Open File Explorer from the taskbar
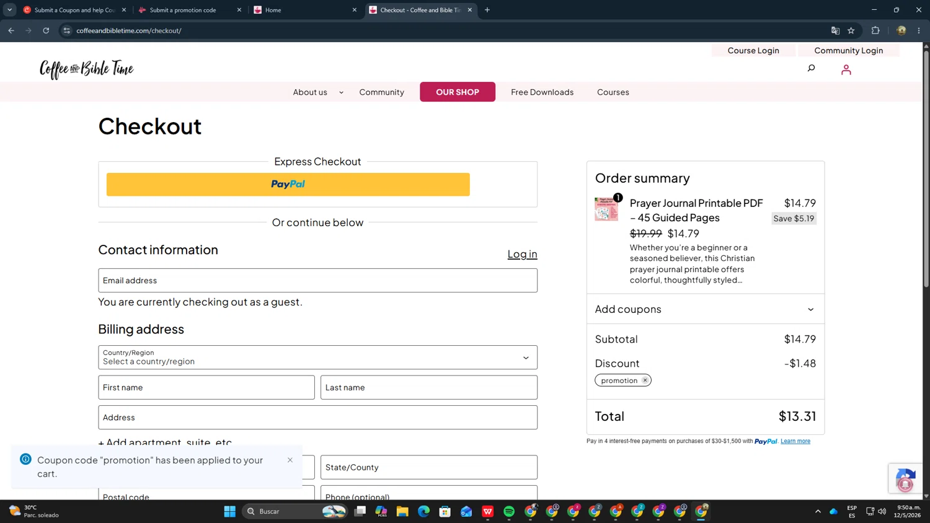The height and width of the screenshot is (523, 930). pos(402,511)
